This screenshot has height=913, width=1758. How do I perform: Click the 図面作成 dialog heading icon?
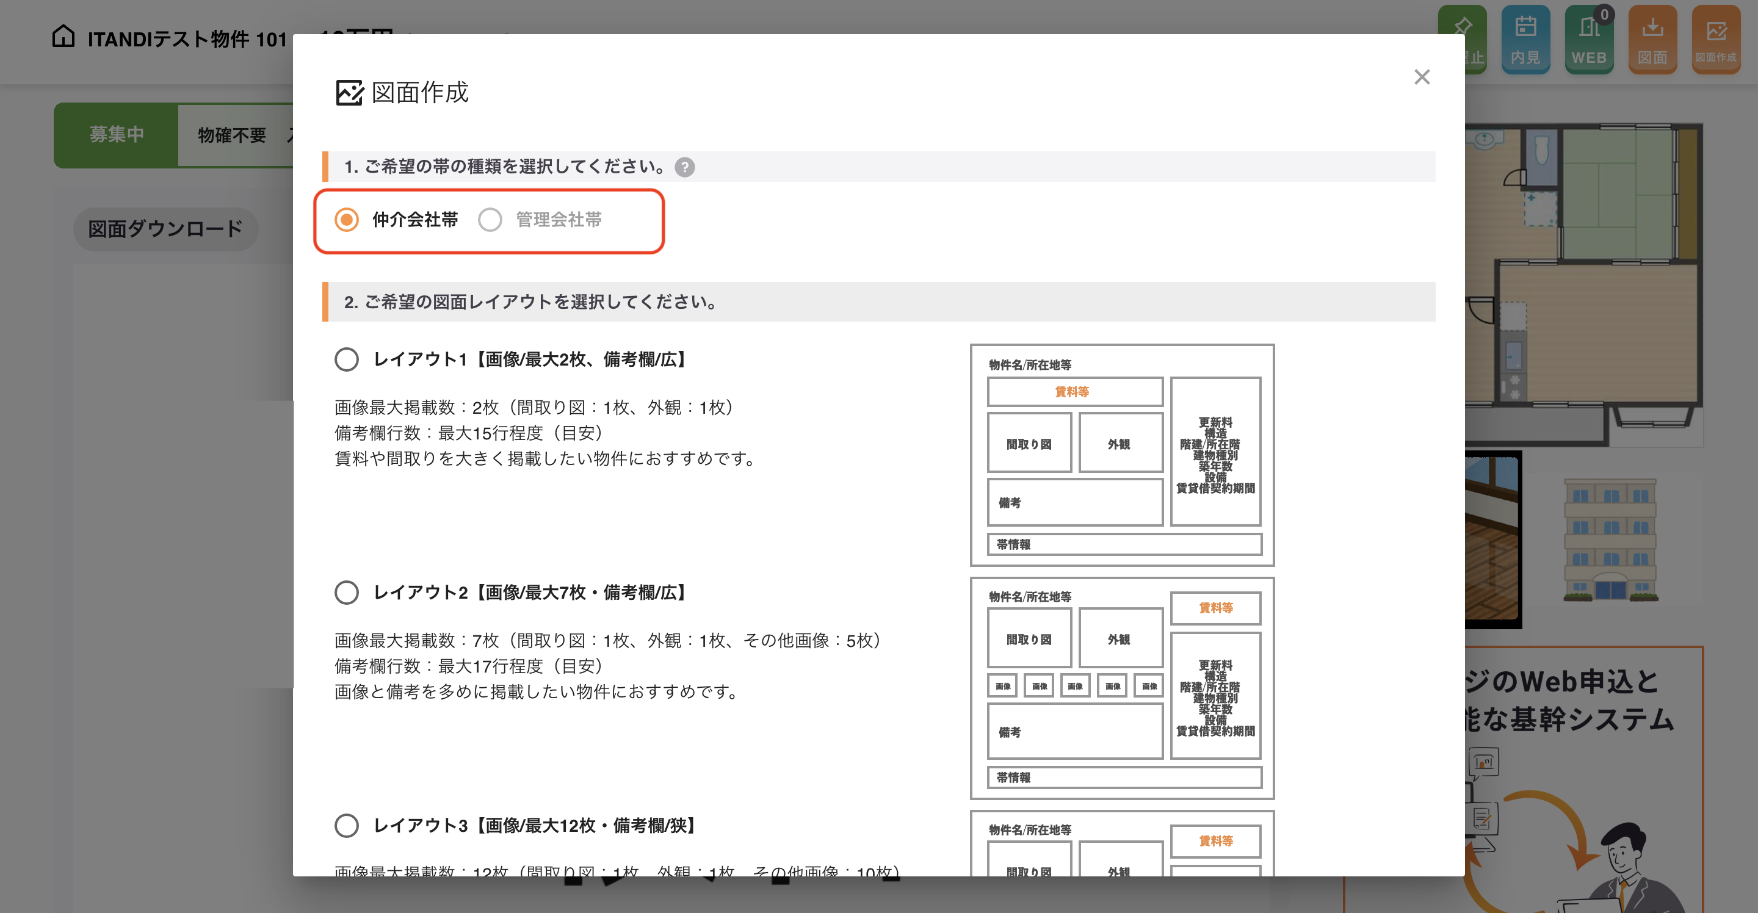349,93
